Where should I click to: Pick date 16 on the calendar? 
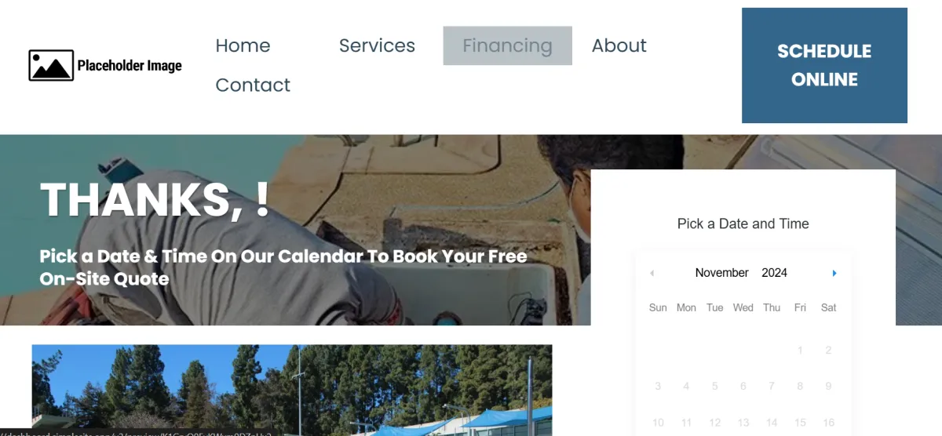coord(828,423)
